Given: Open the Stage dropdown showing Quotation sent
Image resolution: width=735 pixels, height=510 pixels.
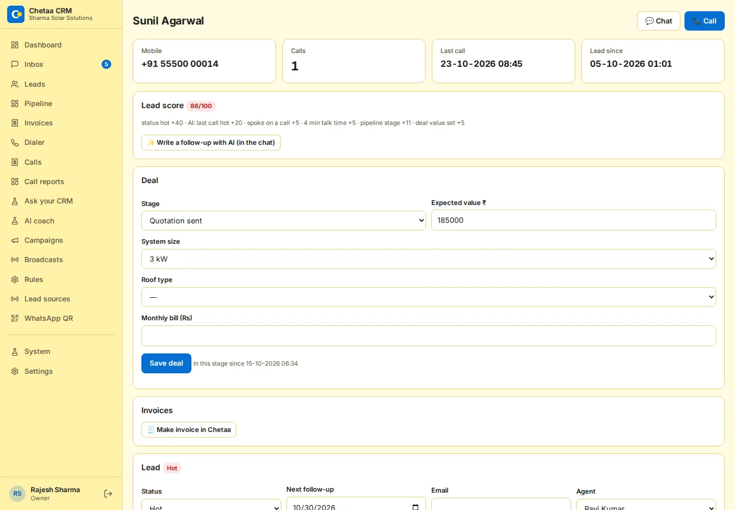Looking at the screenshot, I should 284,221.
